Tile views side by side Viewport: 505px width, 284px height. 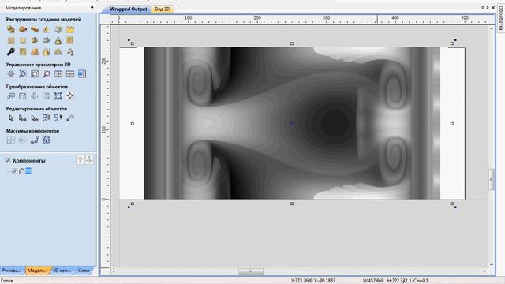(58, 74)
